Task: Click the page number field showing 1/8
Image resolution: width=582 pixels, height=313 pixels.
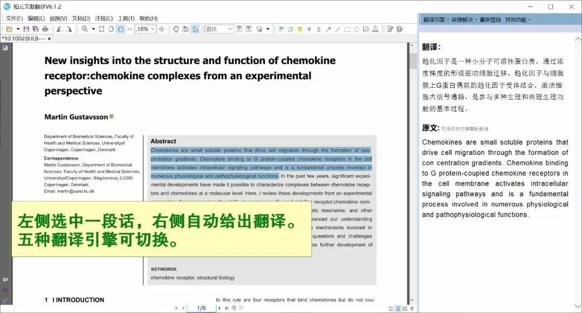Action: click(202, 308)
